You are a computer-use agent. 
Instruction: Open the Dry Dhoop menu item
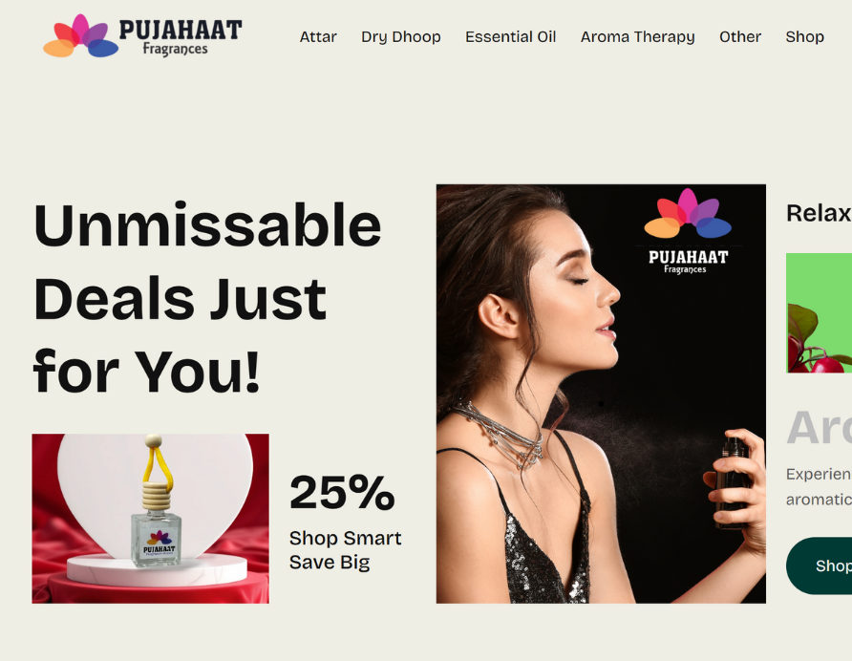point(401,37)
